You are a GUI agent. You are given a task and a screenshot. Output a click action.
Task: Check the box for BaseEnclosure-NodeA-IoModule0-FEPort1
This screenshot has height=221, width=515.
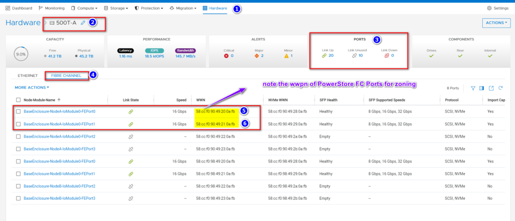coord(19,124)
